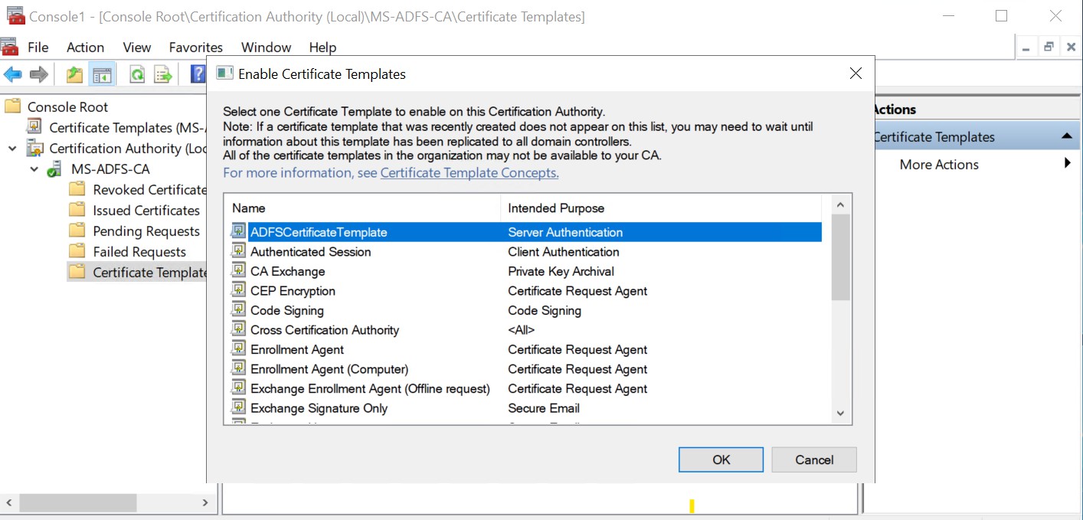Click 'Secure Email' purpose text
The image size is (1083, 520).
(544, 408)
